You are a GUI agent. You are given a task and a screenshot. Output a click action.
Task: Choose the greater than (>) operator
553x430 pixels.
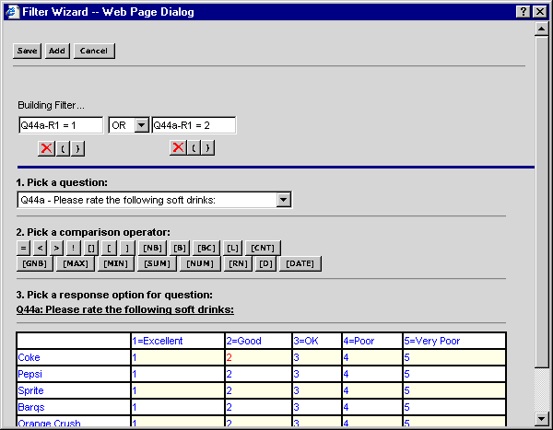56,248
